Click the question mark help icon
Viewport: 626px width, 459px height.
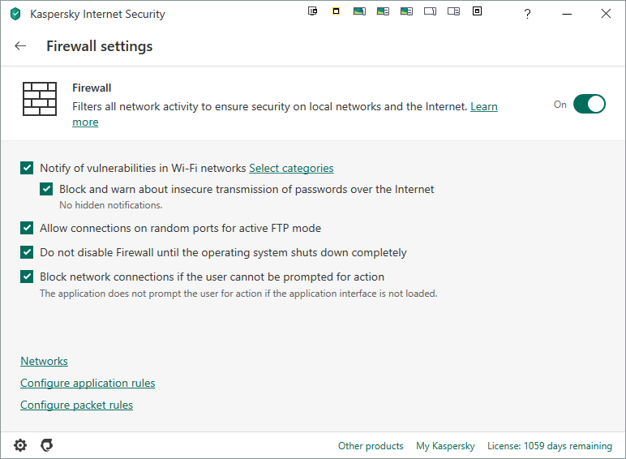click(x=527, y=14)
